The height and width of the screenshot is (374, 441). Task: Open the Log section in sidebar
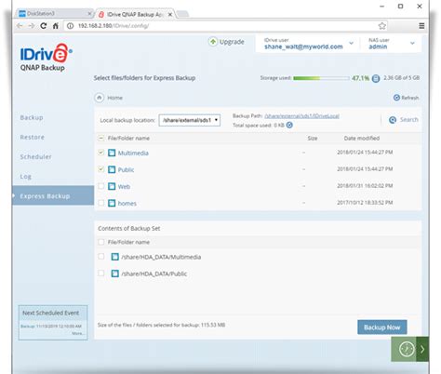(x=26, y=177)
